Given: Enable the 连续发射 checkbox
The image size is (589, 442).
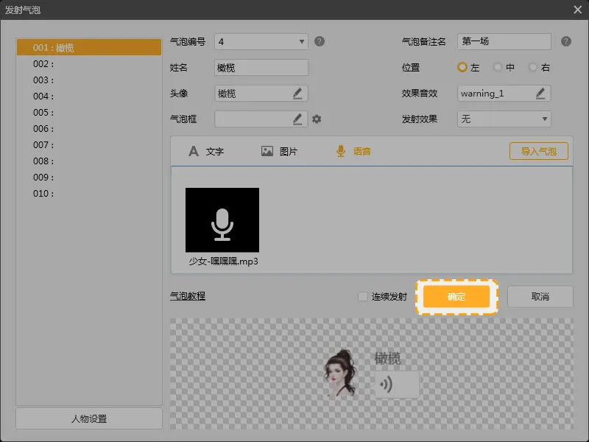Looking at the screenshot, I should (362, 297).
